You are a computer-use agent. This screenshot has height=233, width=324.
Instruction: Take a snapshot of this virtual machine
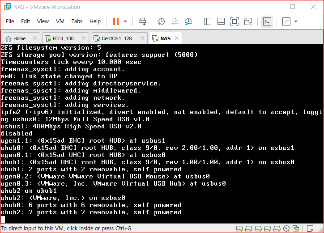pyautogui.click(x=161, y=21)
